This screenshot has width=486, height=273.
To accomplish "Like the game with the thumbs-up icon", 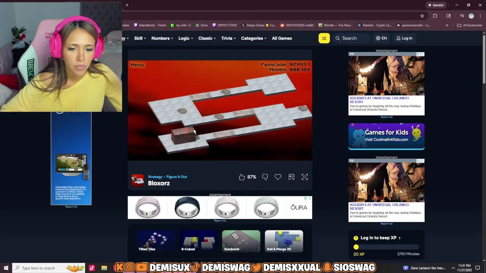I will 242,177.
